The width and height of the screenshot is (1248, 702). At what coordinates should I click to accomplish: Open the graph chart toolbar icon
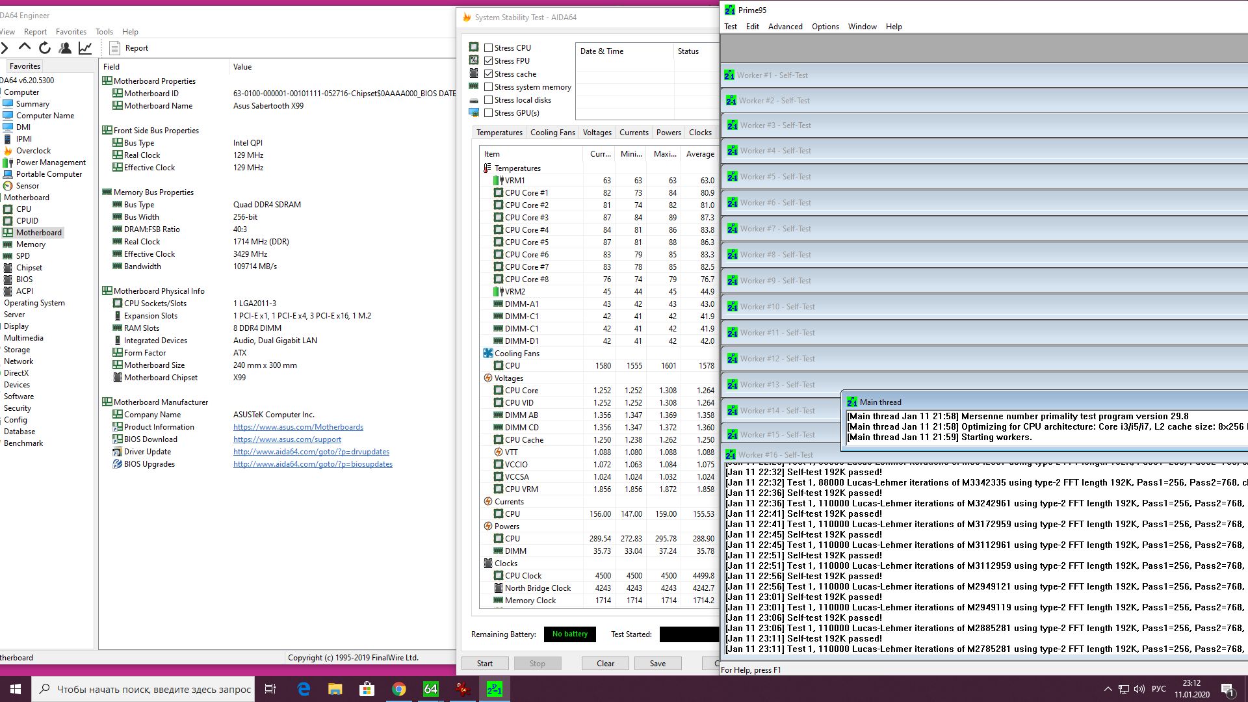click(x=85, y=47)
